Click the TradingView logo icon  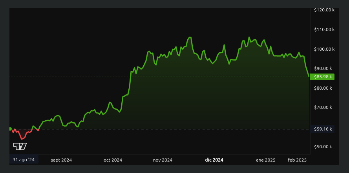pos(20,147)
